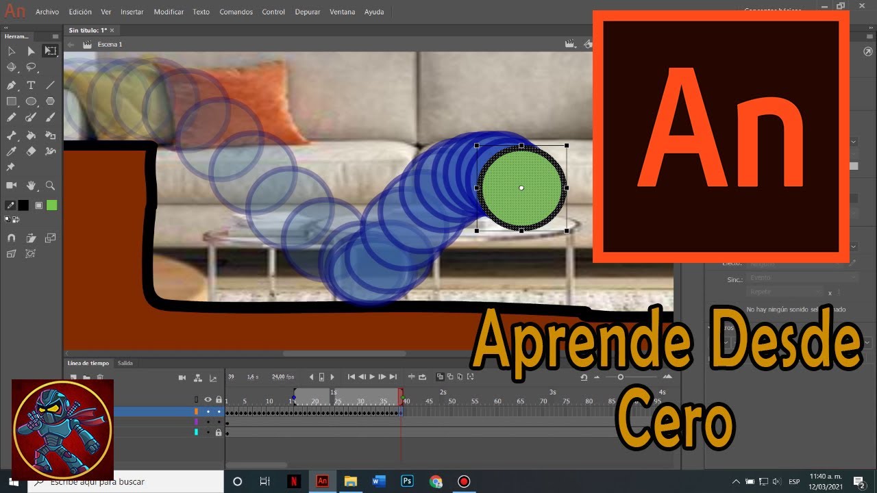
Task: Close the Sin título document tab
Action: pos(112,30)
